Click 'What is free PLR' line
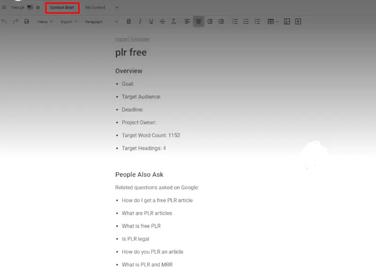The image size is (376, 268). click(141, 226)
